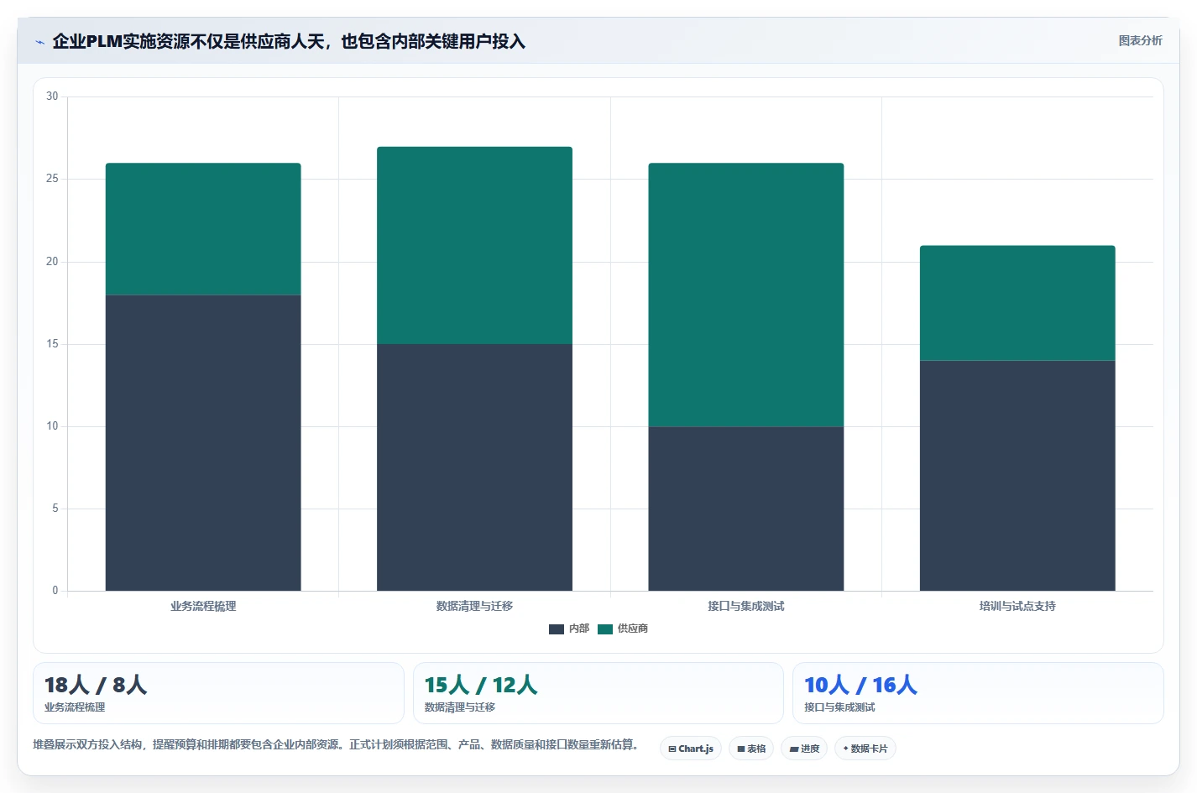Click the 业务流程梳理 caption in the first card
The height and width of the screenshot is (793, 1197).
[x=75, y=707]
